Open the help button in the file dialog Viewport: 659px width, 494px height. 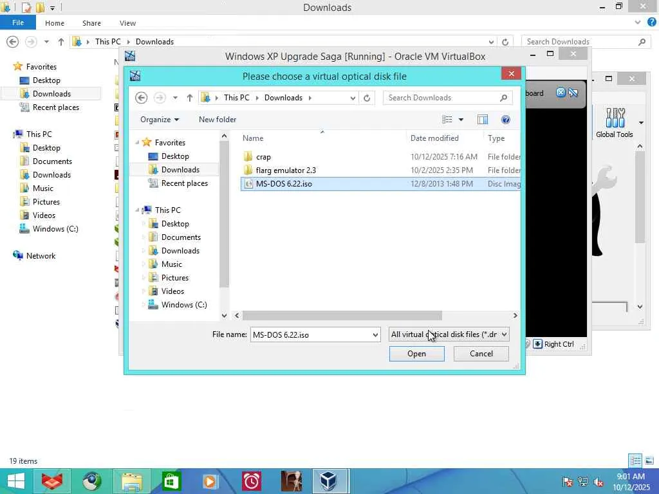(506, 120)
